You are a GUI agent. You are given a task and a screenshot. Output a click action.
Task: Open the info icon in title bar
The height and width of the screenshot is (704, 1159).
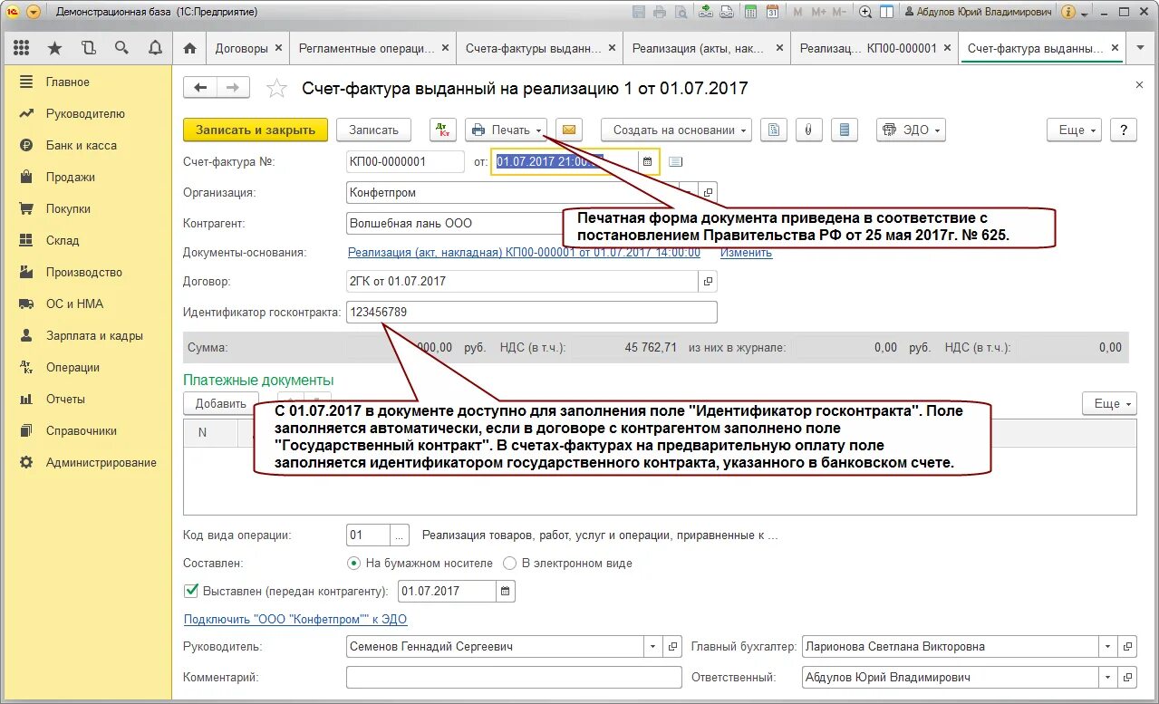pos(1068,12)
